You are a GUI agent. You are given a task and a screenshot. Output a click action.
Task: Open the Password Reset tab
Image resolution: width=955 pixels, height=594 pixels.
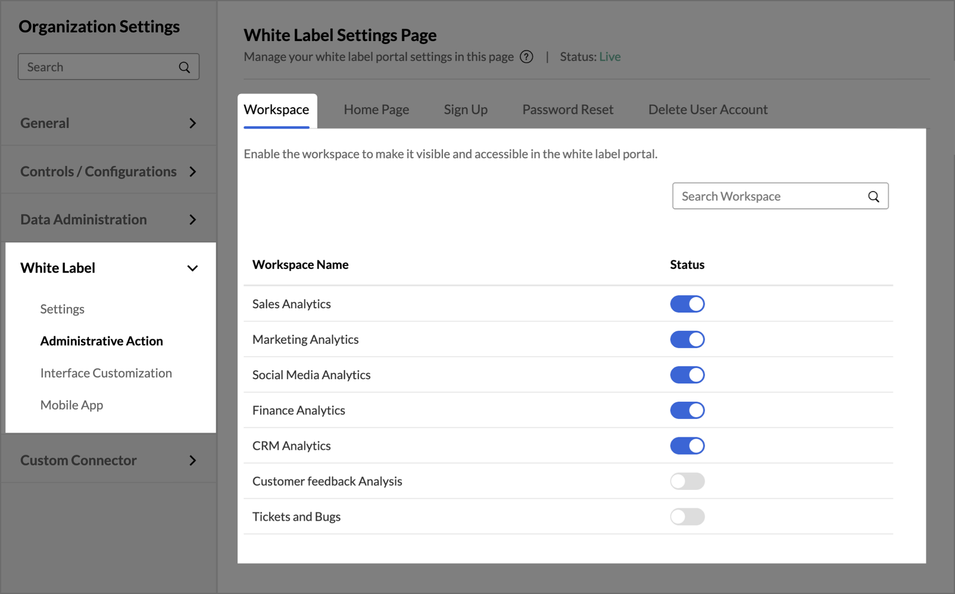coord(567,110)
